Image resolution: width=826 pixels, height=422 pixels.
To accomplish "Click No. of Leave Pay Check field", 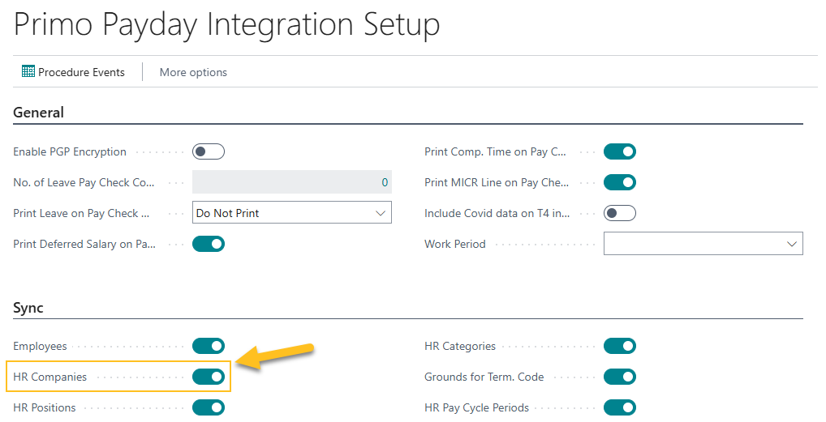I will coord(291,182).
